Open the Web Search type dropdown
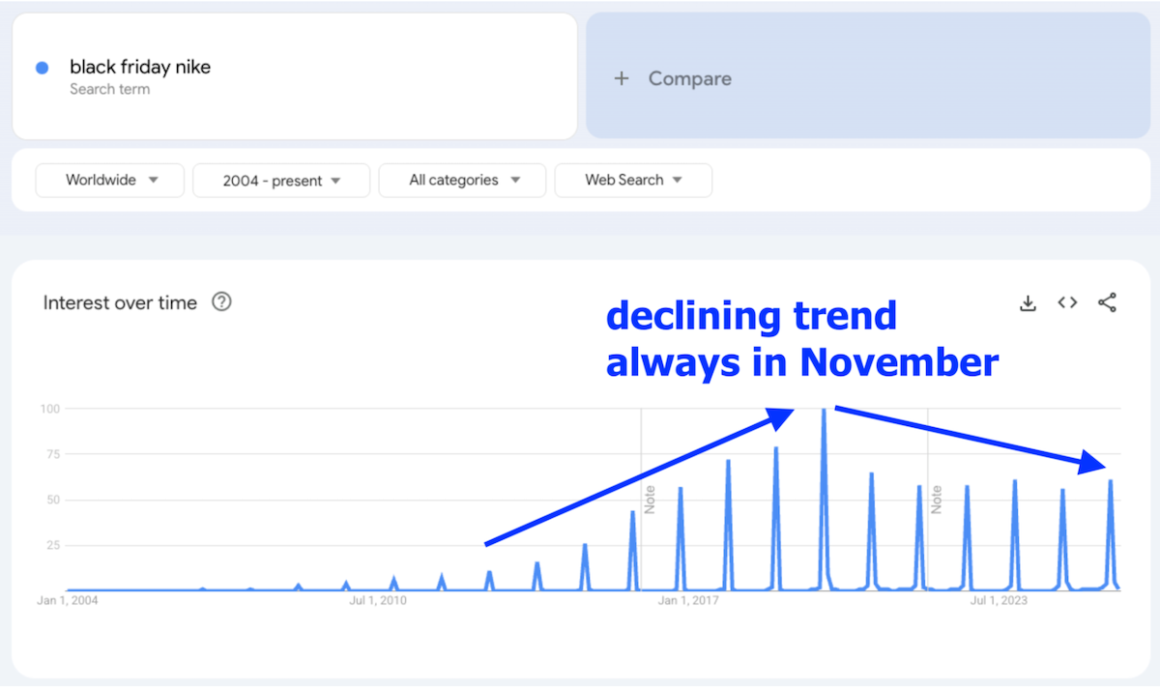 pos(633,180)
